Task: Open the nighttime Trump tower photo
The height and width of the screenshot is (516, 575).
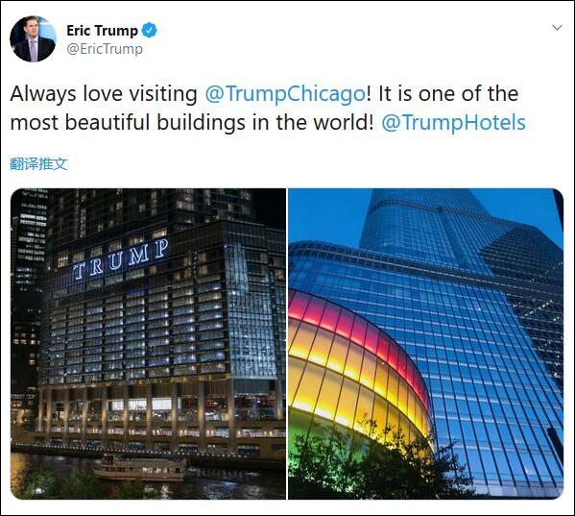Action: (148, 344)
